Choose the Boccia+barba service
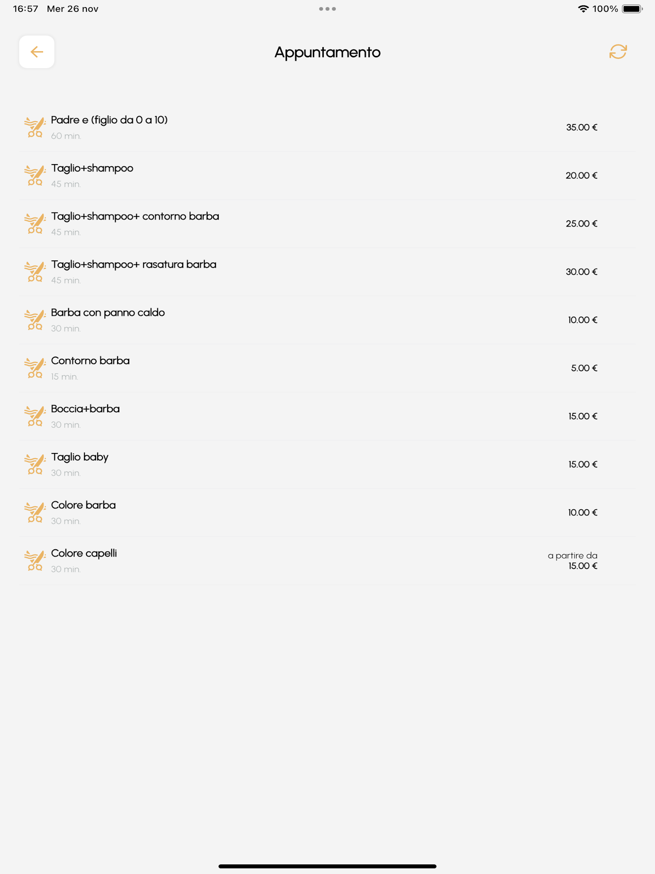Screen dimensions: 655x874 pos(327,416)
